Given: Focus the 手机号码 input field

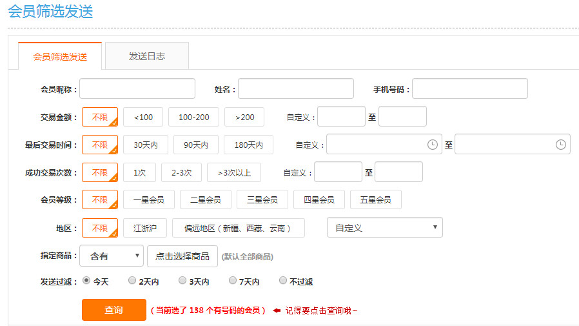Looking at the screenshot, I should [469, 88].
